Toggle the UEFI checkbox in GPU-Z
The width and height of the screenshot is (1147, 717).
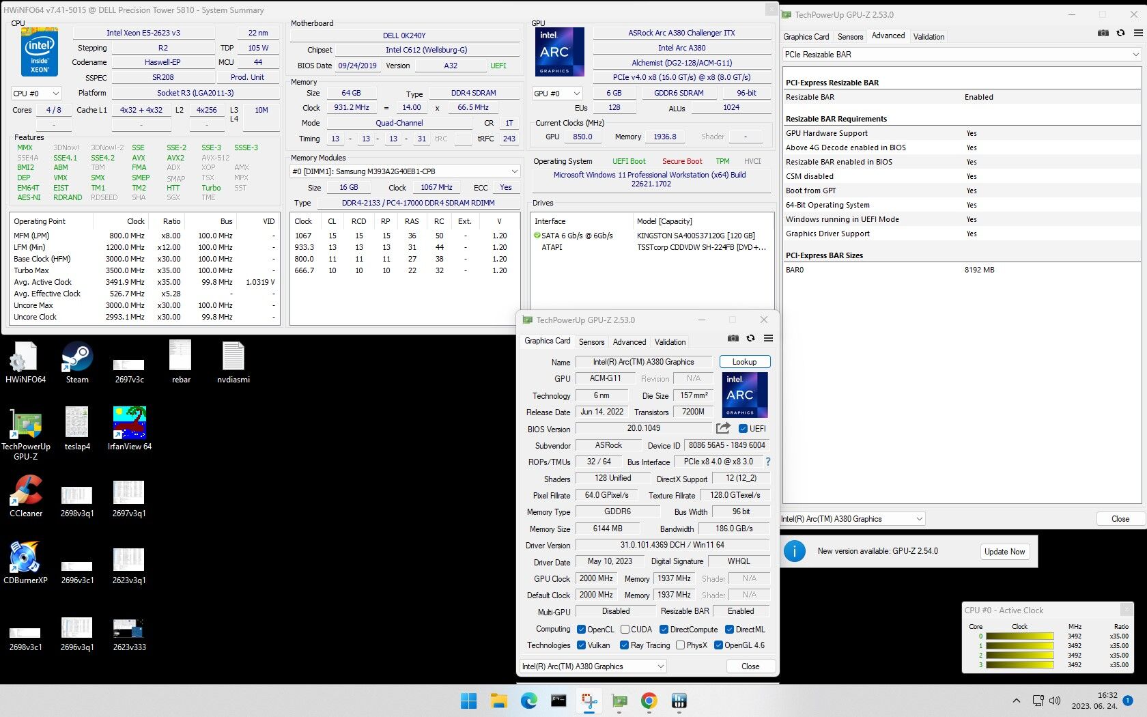(743, 429)
